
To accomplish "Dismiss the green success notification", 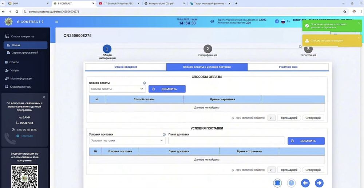I will point(359,23).
